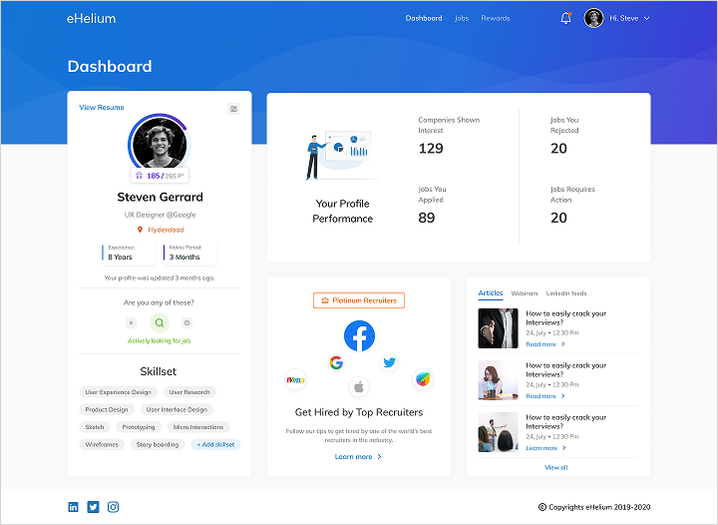Click the Story boarding skill tag
This screenshot has height=525, width=718.
tap(158, 444)
